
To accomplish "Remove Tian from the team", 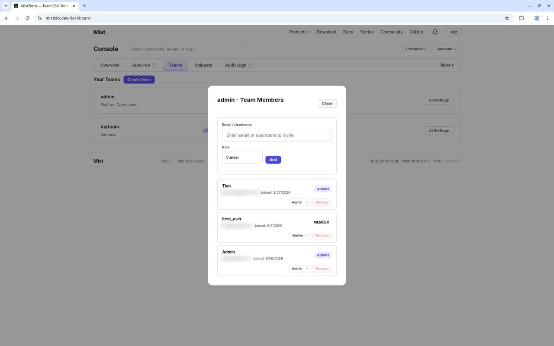I will click(322, 202).
